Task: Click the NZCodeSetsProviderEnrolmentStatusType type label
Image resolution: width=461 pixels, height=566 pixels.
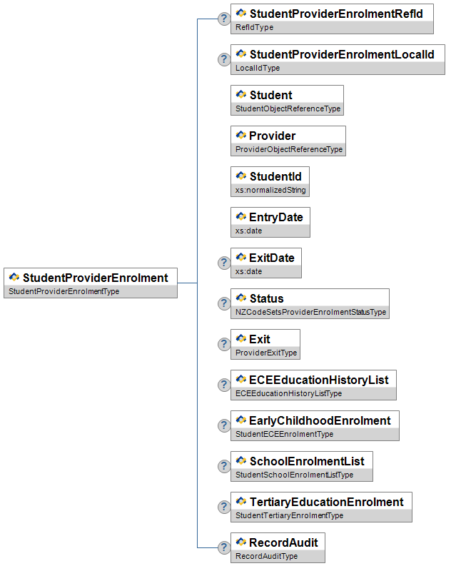Action: pos(310,313)
